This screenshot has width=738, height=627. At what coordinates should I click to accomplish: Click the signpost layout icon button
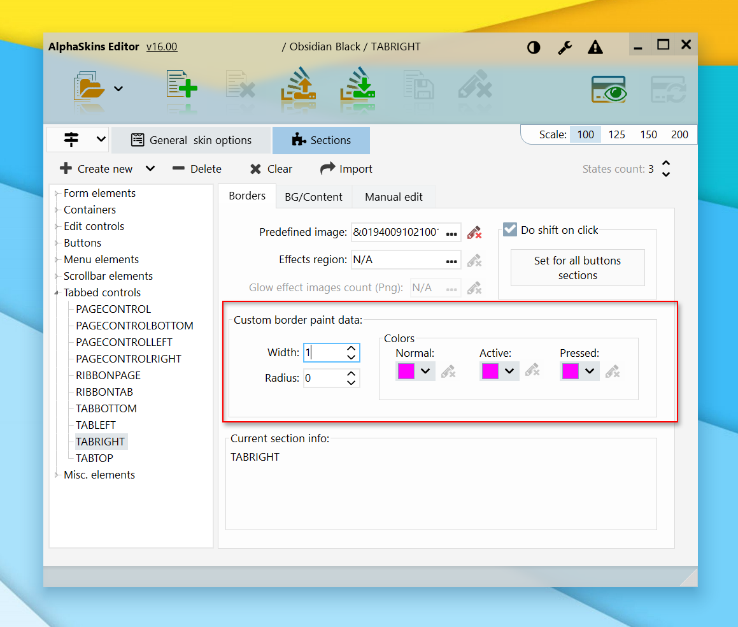pos(71,140)
